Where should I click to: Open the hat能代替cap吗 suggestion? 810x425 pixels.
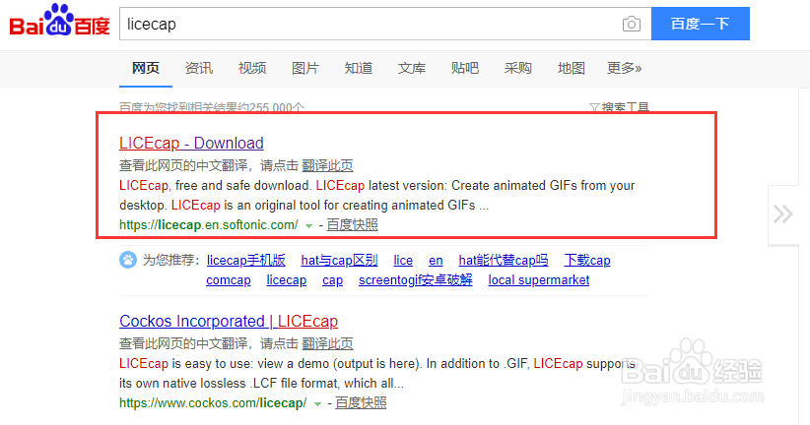point(504,260)
